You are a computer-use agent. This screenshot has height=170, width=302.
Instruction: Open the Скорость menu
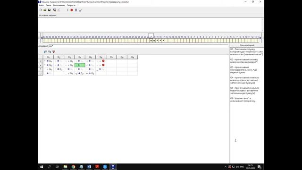pos(71,5)
